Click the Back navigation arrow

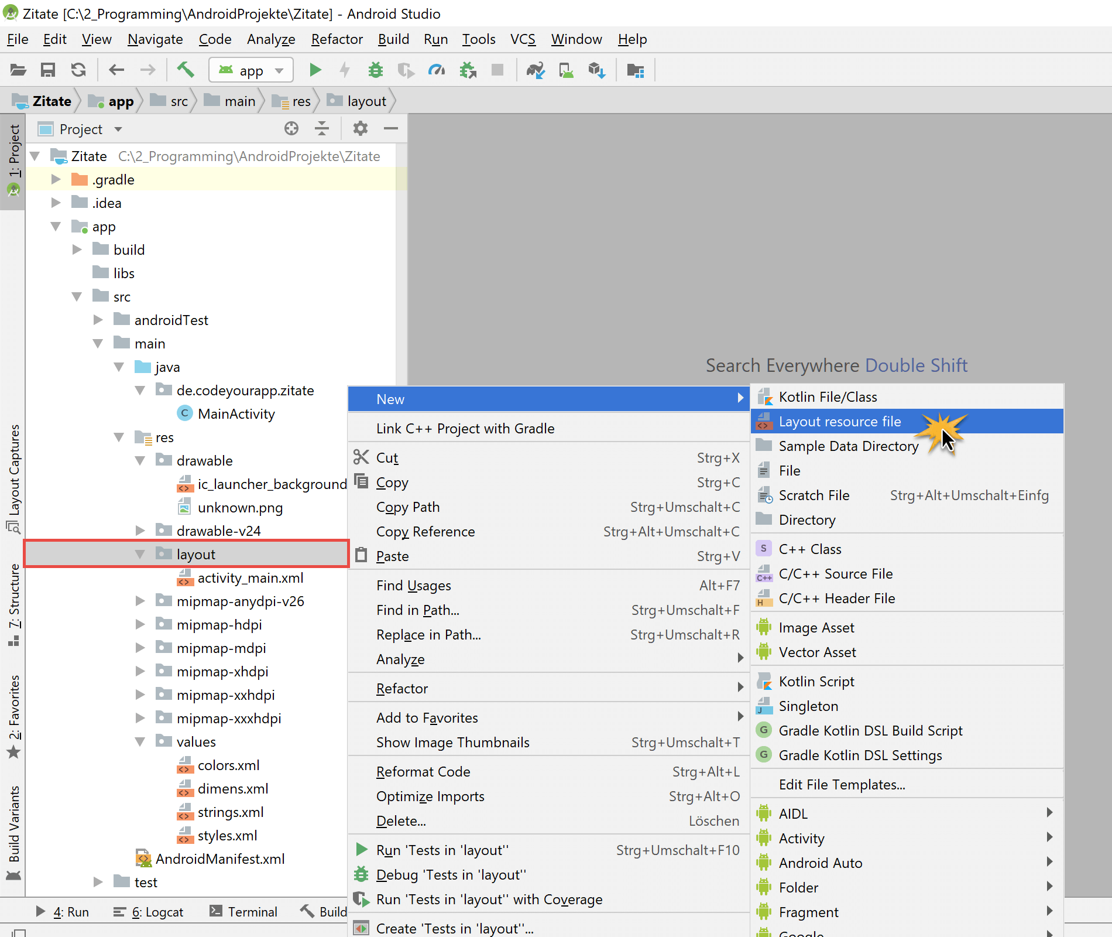116,70
